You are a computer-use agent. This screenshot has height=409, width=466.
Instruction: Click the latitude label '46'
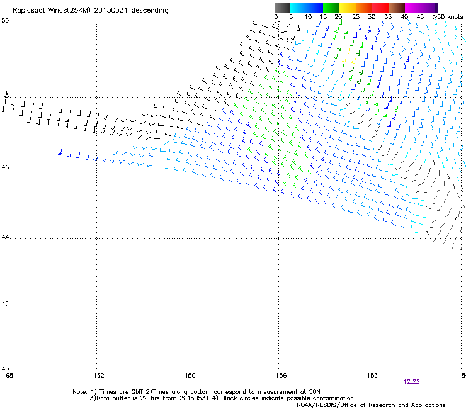(5, 167)
